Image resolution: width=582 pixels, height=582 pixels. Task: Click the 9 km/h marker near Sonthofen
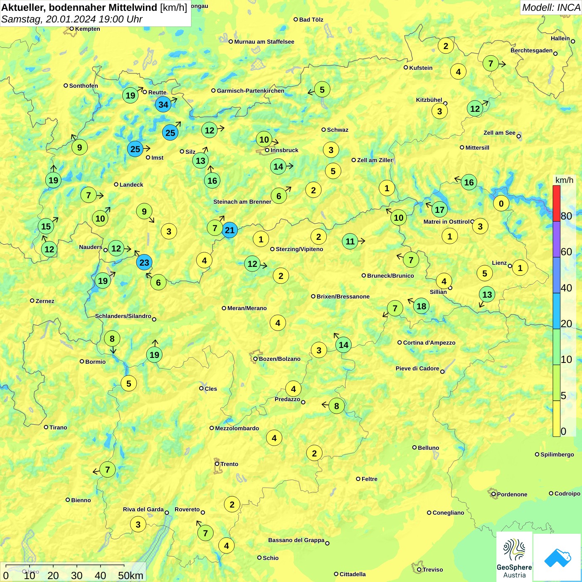(x=80, y=147)
